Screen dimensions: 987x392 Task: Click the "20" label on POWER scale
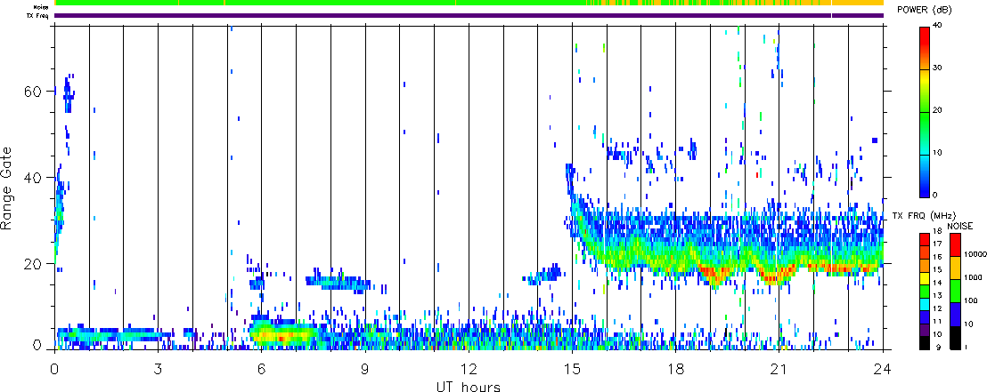coord(937,110)
